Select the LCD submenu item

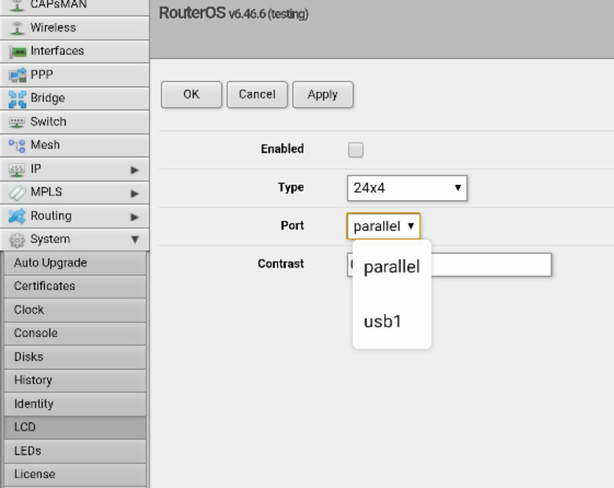pyautogui.click(x=75, y=427)
